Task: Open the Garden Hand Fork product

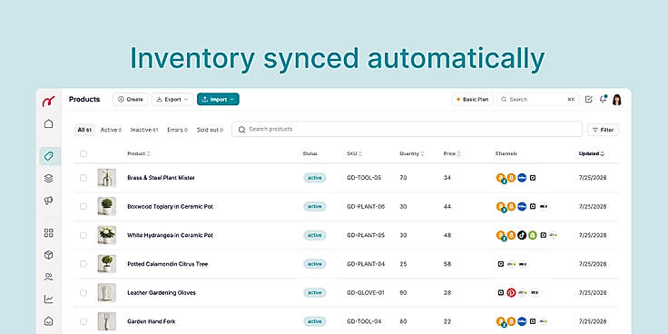Action: (152, 321)
